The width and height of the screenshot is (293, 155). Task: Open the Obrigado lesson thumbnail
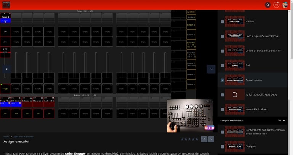[x=235, y=146]
